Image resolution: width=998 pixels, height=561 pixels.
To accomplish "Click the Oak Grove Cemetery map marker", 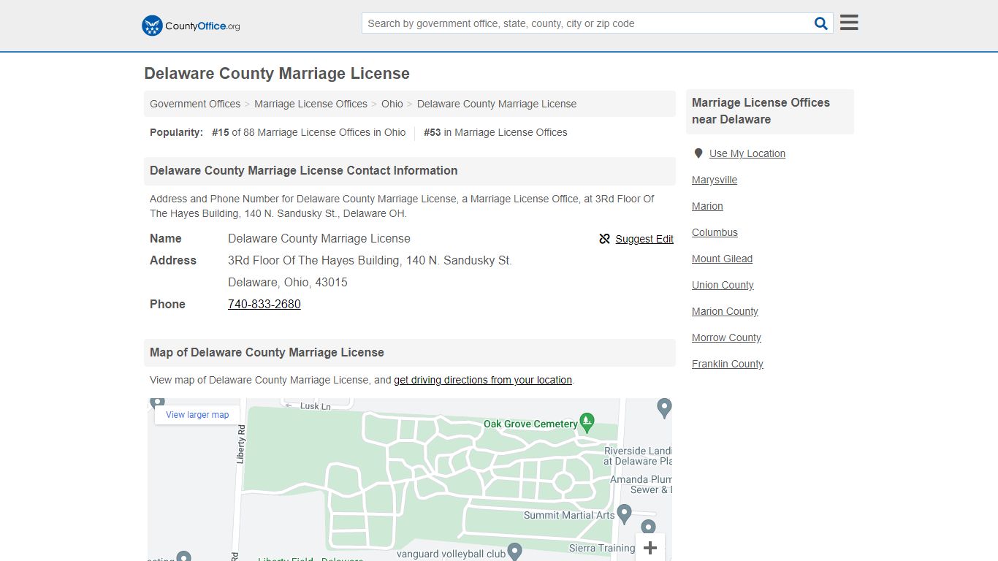I will click(x=587, y=422).
